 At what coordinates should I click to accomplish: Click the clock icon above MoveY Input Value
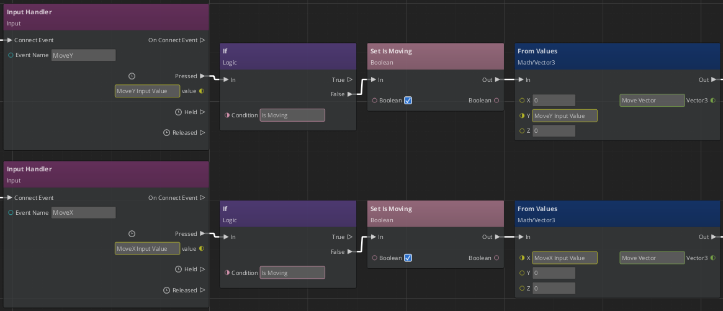132,76
